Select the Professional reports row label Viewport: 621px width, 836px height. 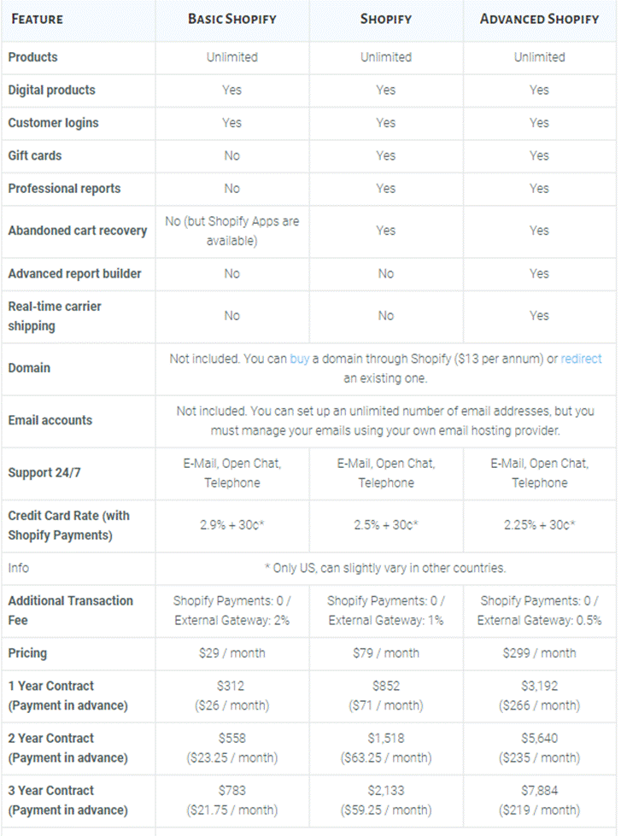click(65, 189)
